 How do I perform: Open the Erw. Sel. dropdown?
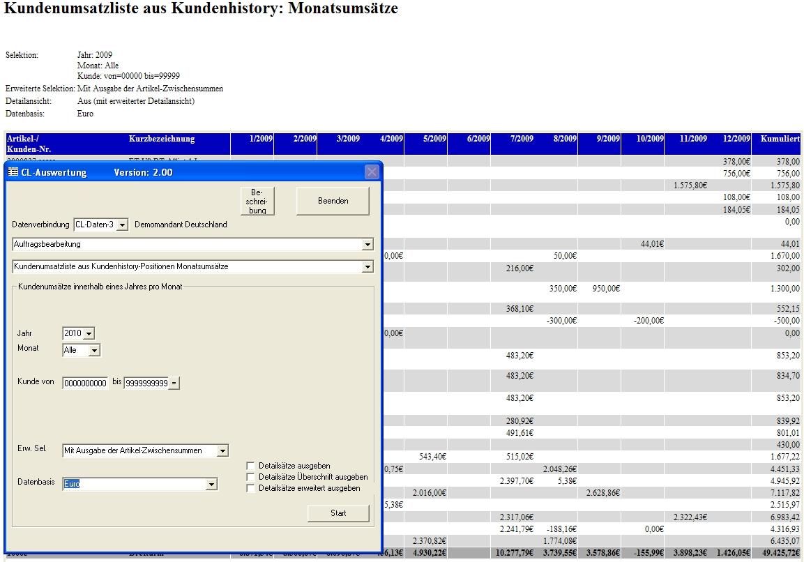coord(222,450)
